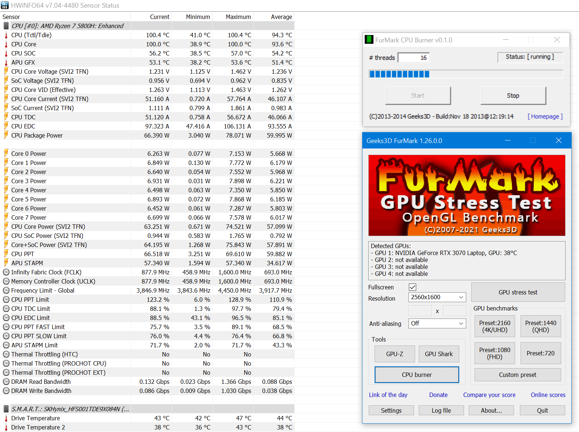Click the HWiNFO64 title bar app icon
This screenshot has width=579, height=432.
tap(5, 5)
